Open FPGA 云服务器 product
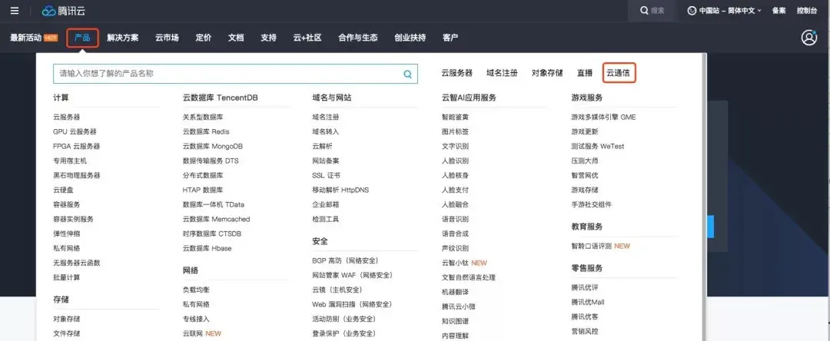Viewport: 830px width, 341px height. pyautogui.click(x=76, y=146)
